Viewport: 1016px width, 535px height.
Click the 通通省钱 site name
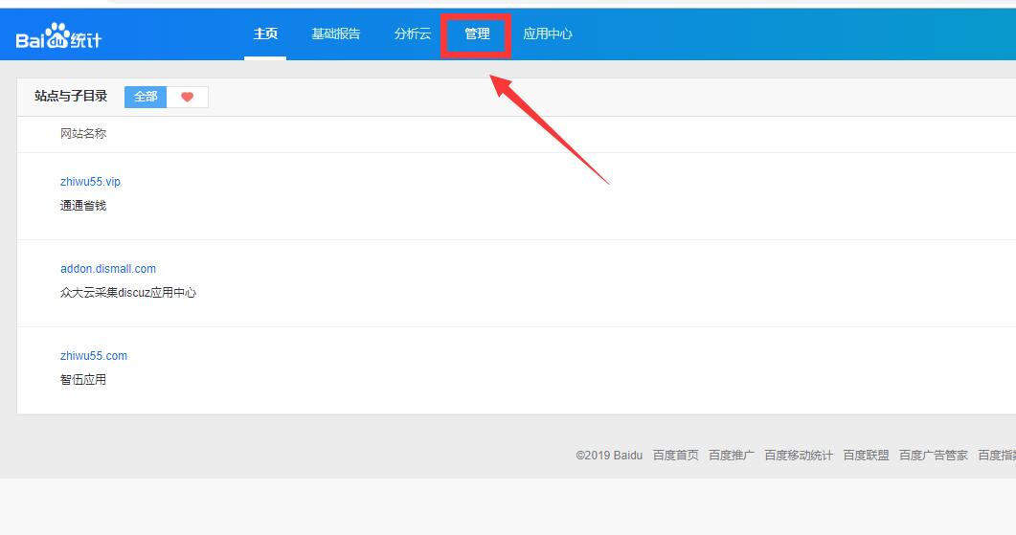coord(83,206)
